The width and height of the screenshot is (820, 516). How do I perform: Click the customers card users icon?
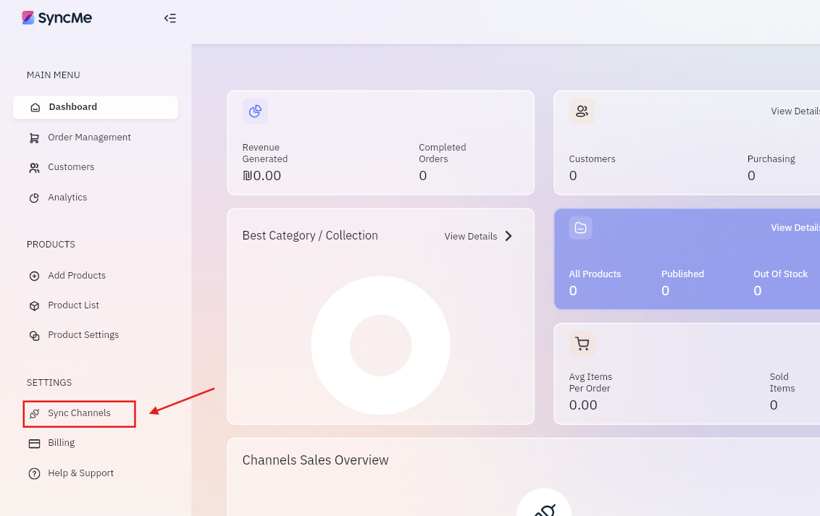coord(582,111)
